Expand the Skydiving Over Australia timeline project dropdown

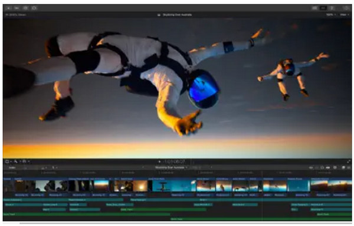(171, 168)
